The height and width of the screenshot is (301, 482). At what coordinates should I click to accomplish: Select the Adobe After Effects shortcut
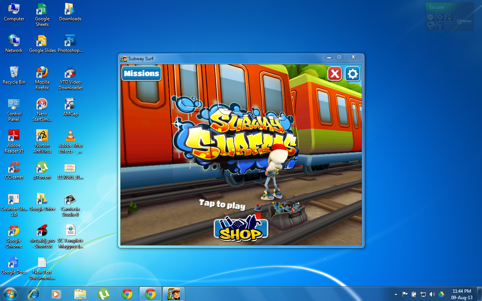[70, 141]
